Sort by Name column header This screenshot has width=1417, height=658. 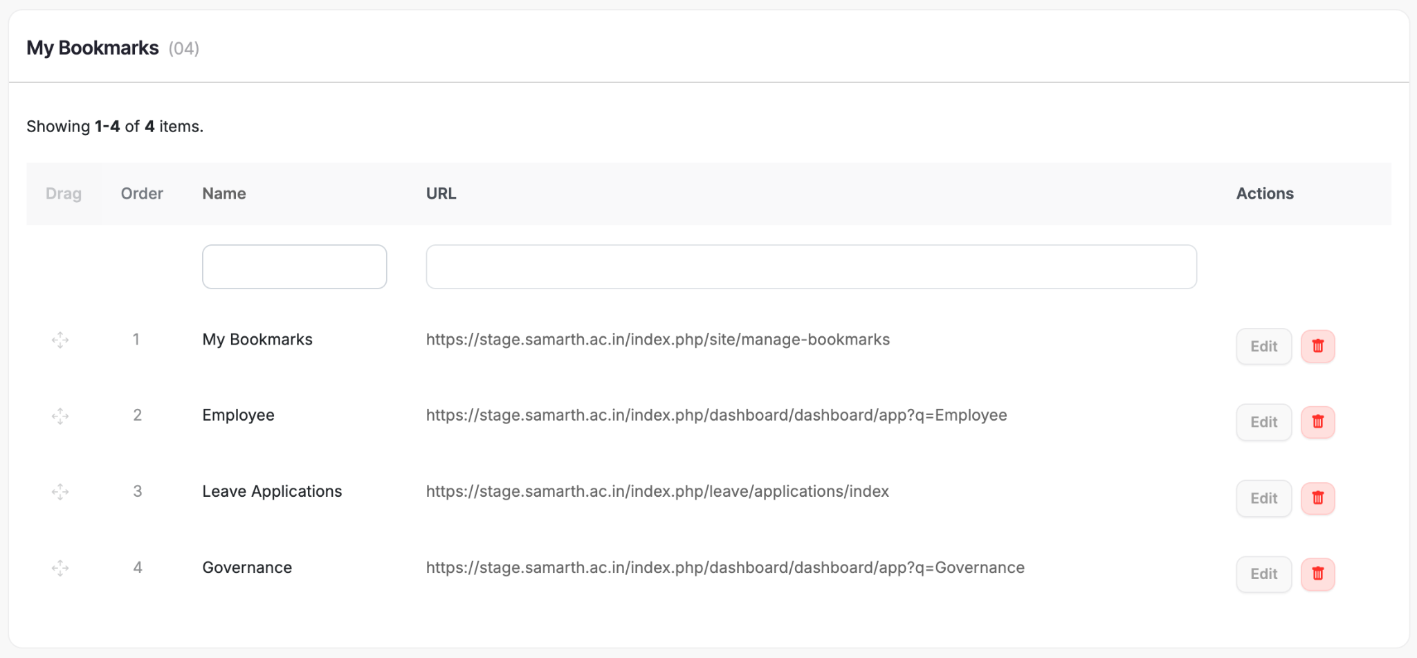click(x=224, y=194)
